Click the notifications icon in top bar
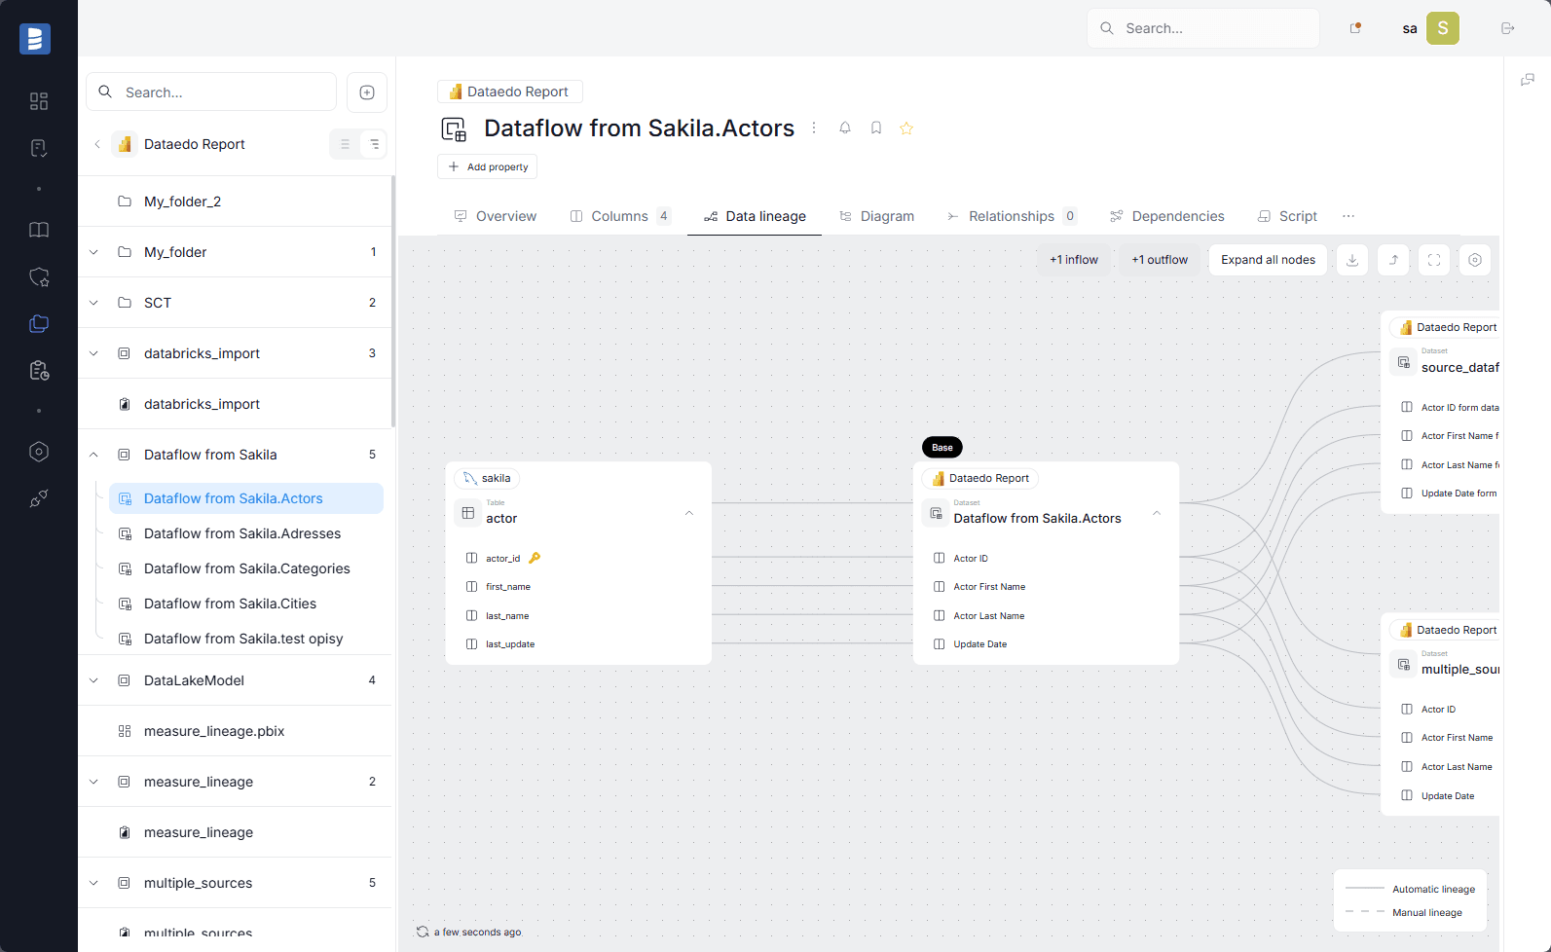 tap(1355, 28)
